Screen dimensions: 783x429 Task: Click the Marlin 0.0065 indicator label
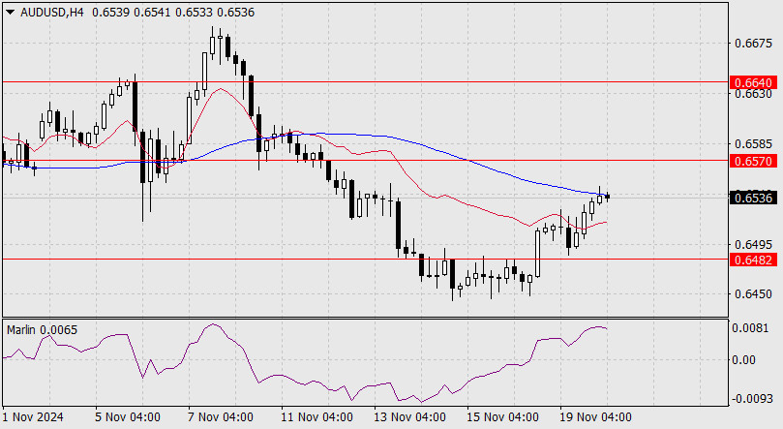point(42,330)
